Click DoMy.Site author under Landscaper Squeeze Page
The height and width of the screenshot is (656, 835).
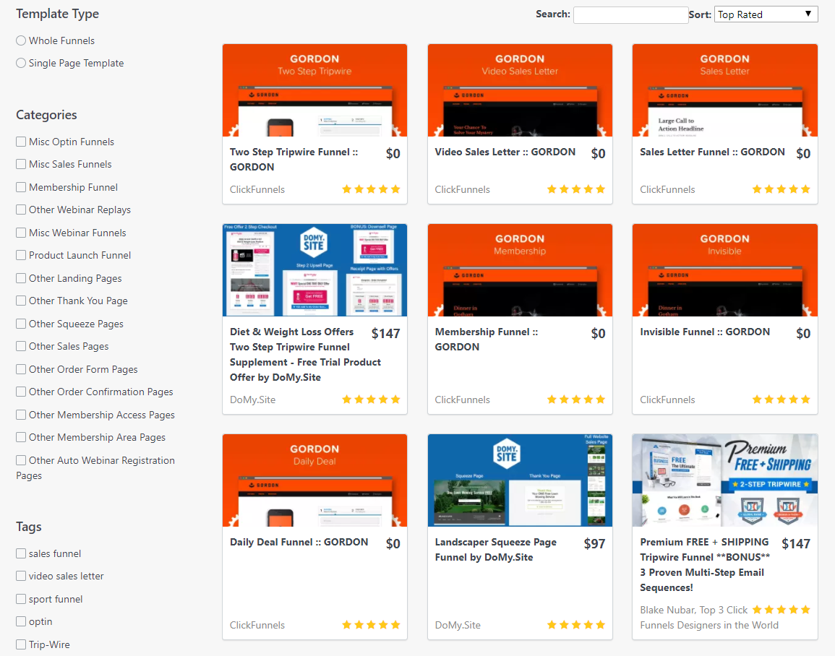[x=458, y=625]
